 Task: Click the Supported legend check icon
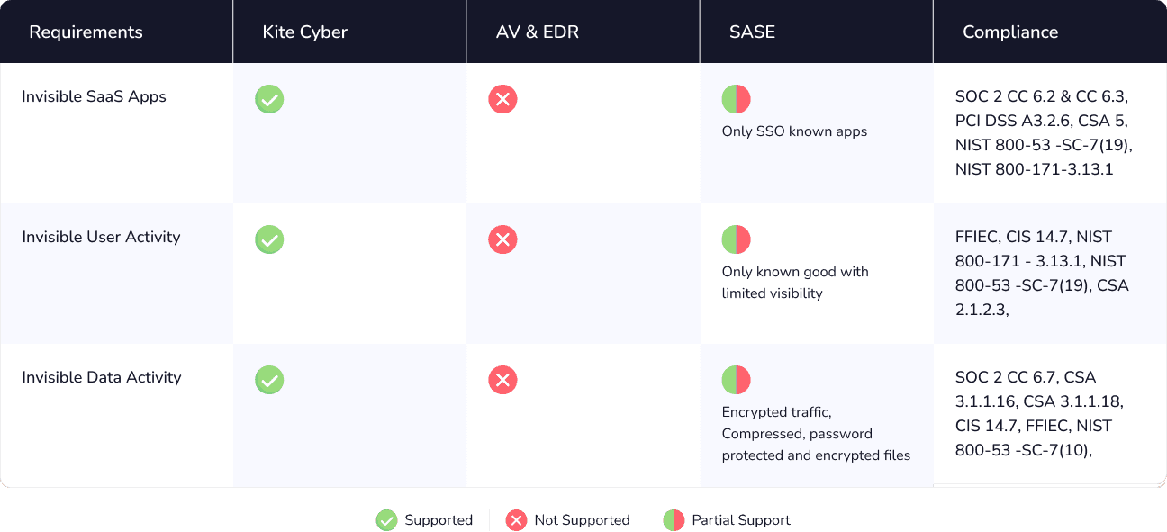tap(386, 520)
